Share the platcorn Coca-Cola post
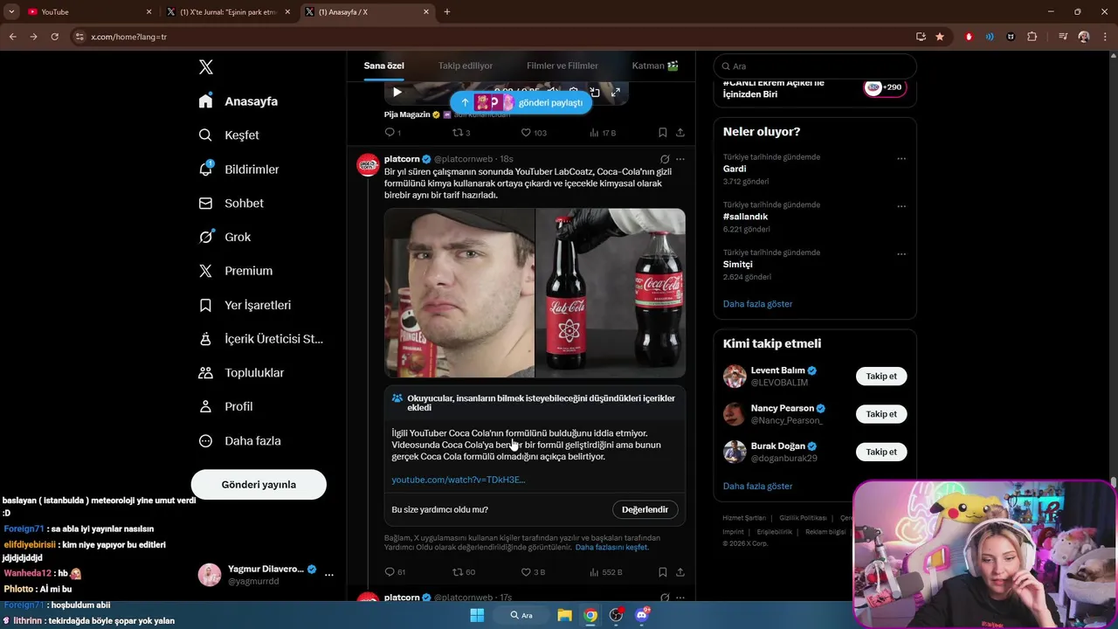The height and width of the screenshot is (629, 1118). (680, 572)
